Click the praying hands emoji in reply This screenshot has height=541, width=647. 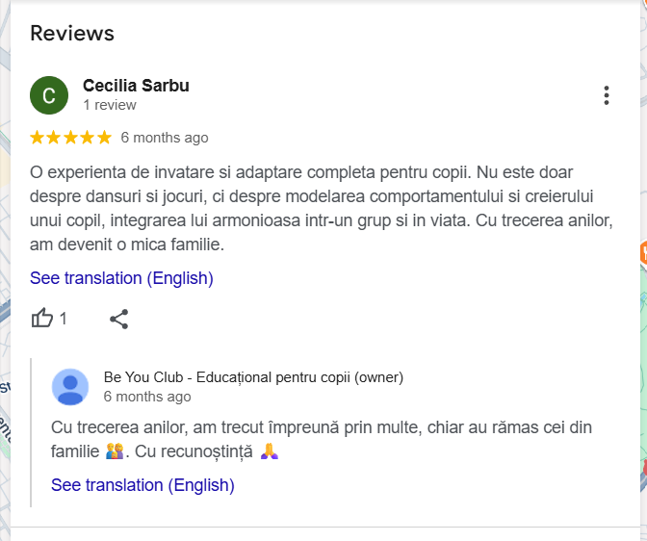(270, 451)
